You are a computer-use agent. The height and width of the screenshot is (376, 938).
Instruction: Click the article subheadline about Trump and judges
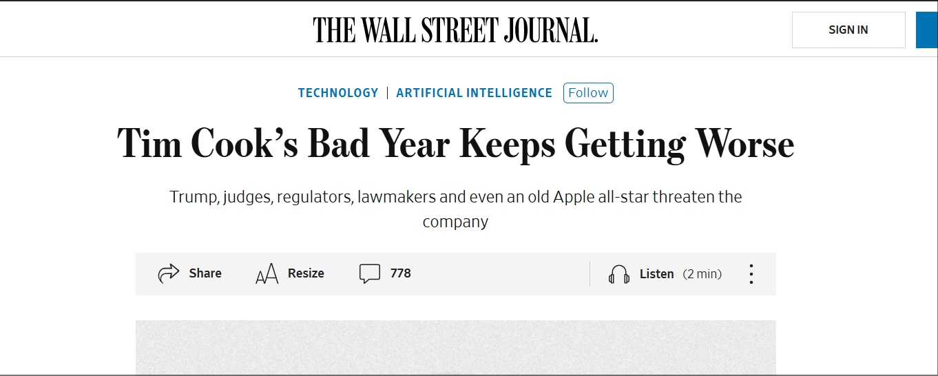pos(455,209)
